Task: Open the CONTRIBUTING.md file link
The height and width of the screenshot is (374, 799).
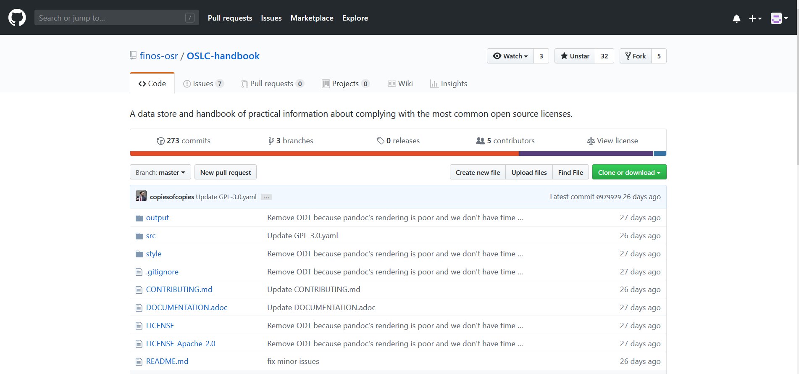Action: click(179, 290)
